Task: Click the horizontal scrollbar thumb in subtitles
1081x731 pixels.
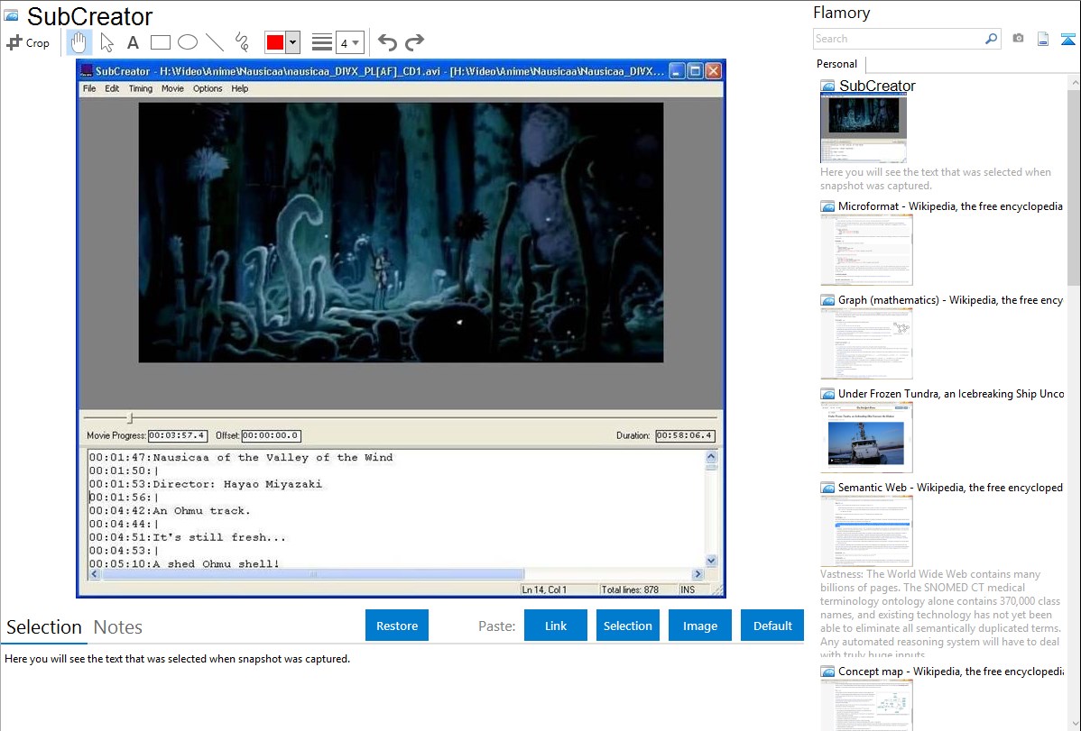Action: click(313, 574)
